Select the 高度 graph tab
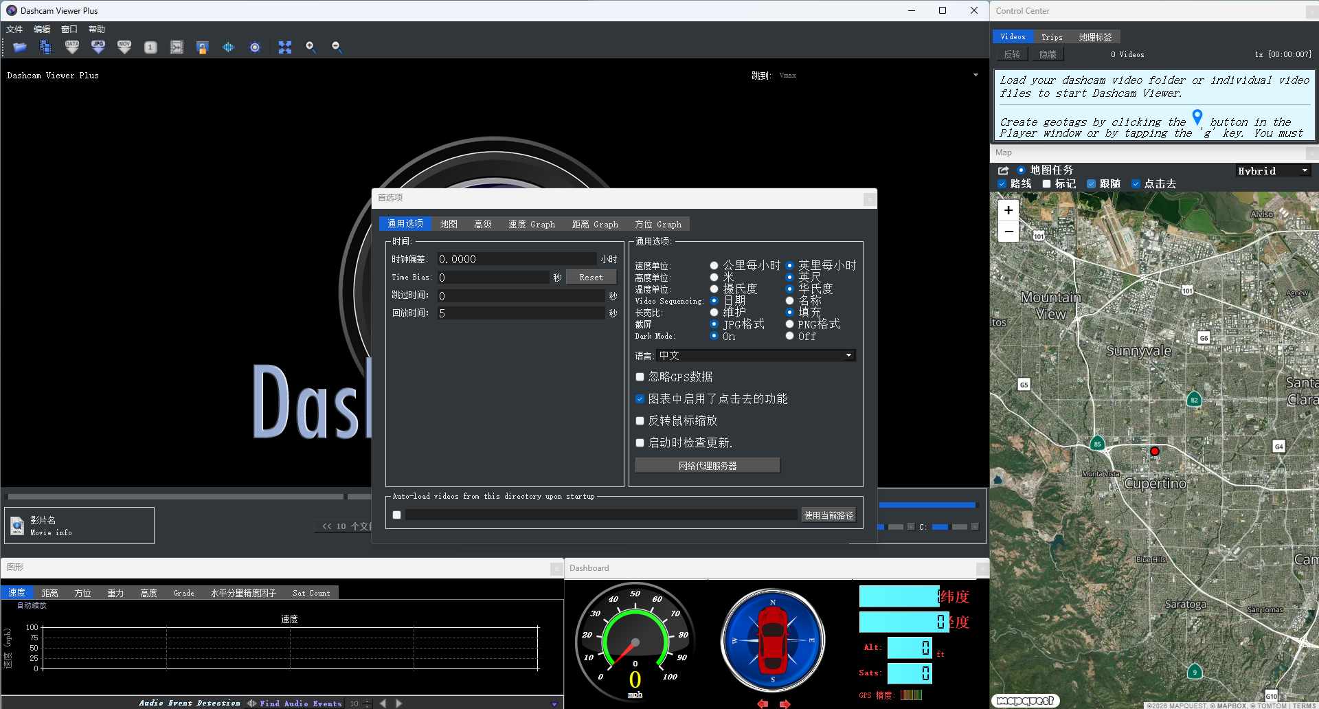 click(148, 593)
